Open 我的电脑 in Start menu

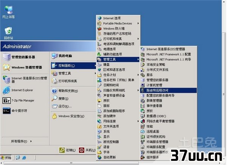point(62,56)
